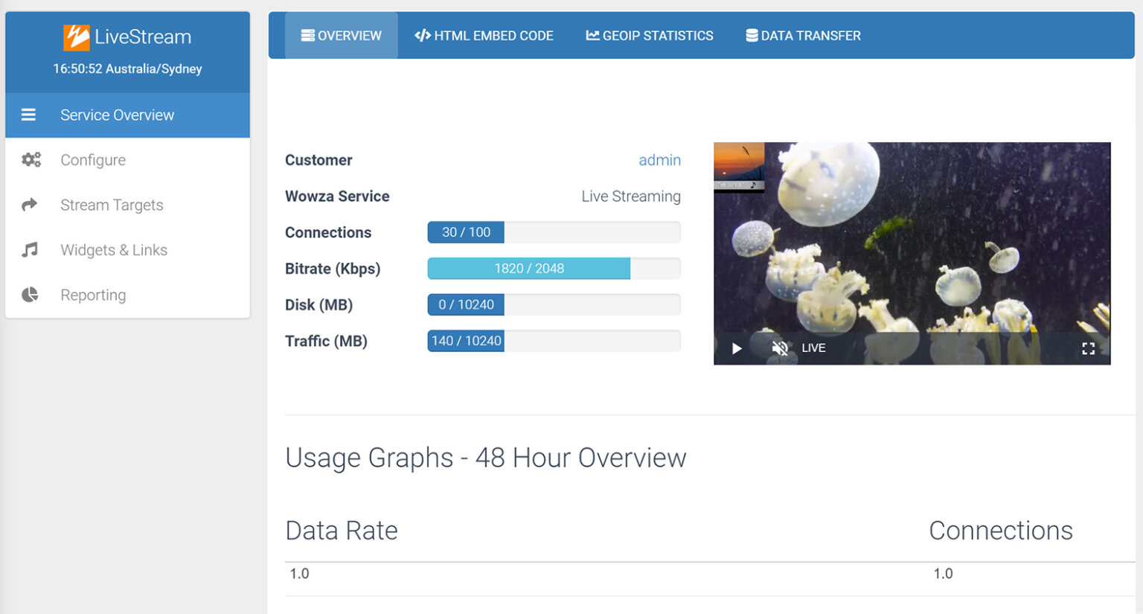Open the admin customer link
This screenshot has width=1143, height=614.
click(x=659, y=160)
